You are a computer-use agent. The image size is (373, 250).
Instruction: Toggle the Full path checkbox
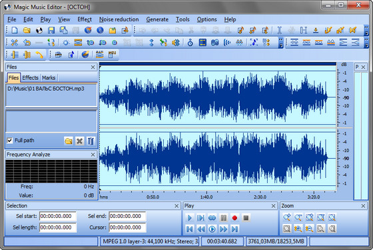[x=10, y=141]
